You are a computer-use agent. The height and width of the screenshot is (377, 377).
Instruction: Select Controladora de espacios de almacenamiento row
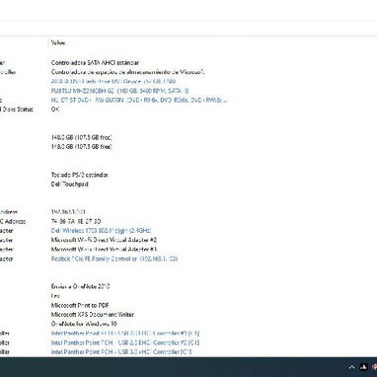pos(128,72)
